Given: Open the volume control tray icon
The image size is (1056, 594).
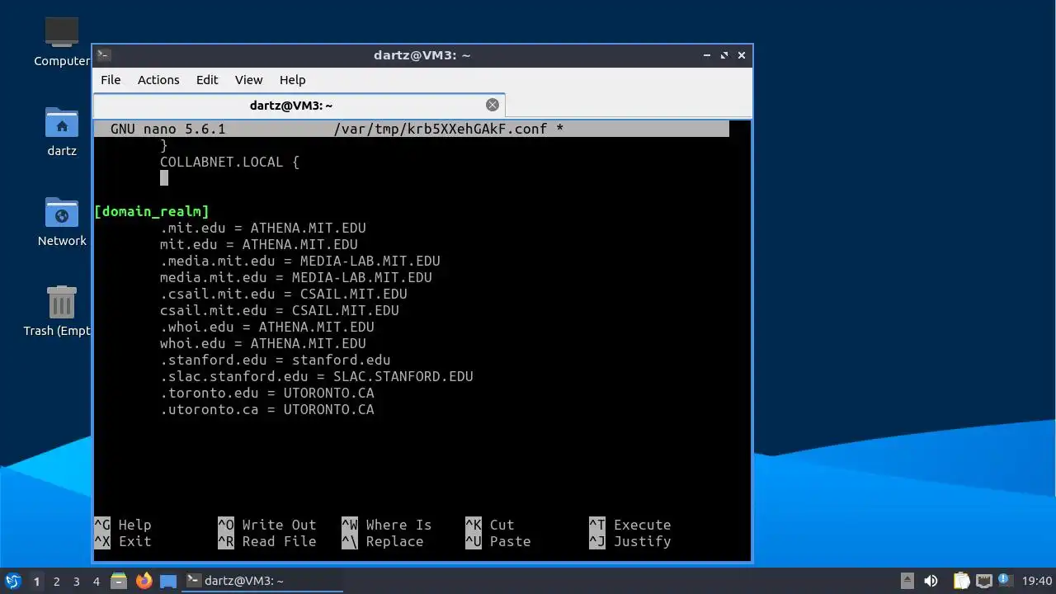Looking at the screenshot, I should point(931,581).
